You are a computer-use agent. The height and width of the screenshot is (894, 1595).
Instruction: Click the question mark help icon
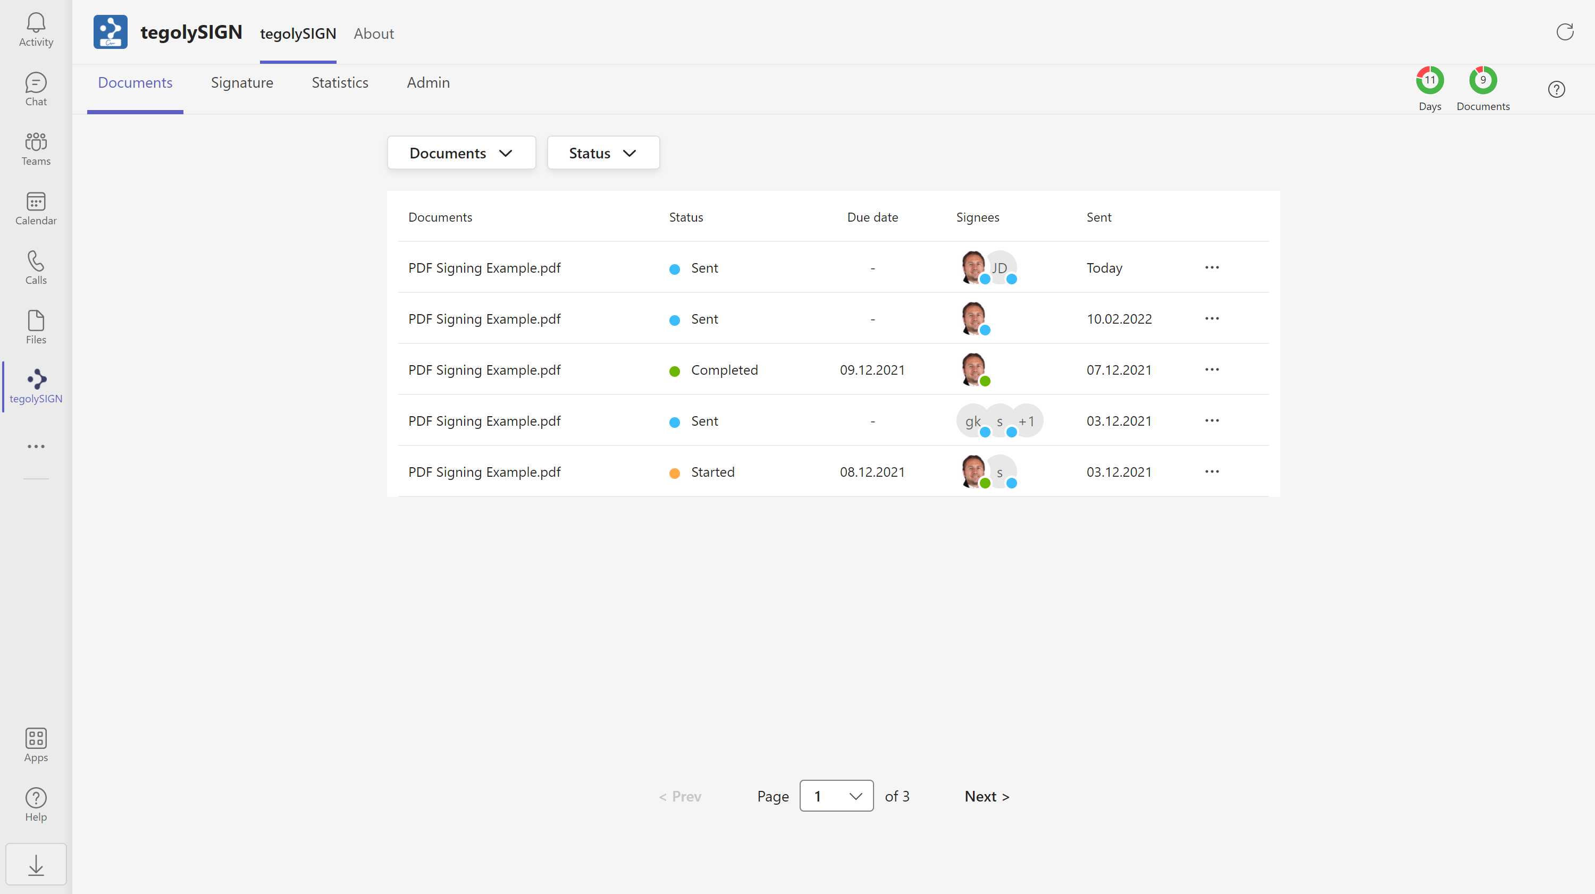coord(1557,89)
